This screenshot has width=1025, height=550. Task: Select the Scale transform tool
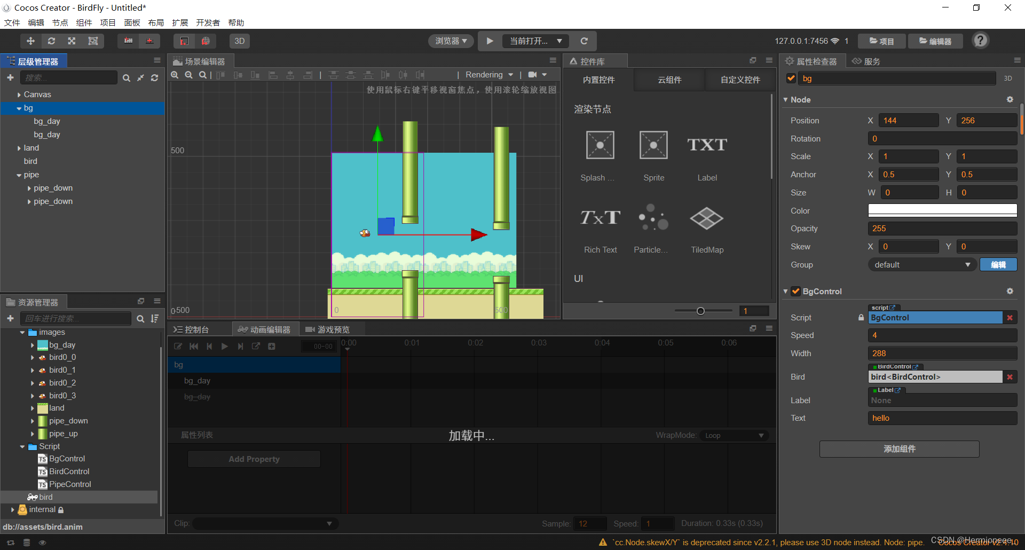tap(72, 41)
